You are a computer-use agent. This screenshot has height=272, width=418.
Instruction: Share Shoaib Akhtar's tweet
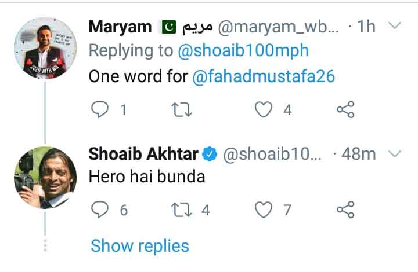[x=345, y=209]
